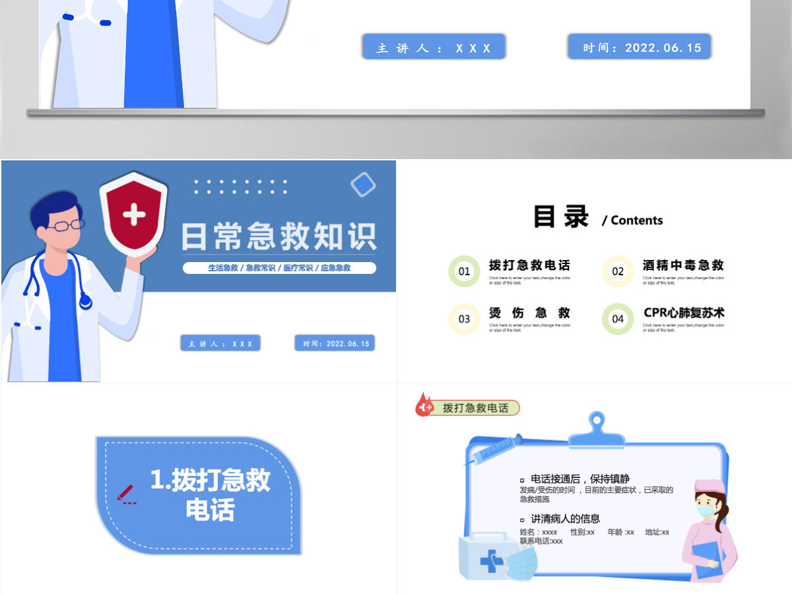Click the 1.拨打急救电话 section title
The width and height of the screenshot is (792, 594).
click(x=211, y=494)
